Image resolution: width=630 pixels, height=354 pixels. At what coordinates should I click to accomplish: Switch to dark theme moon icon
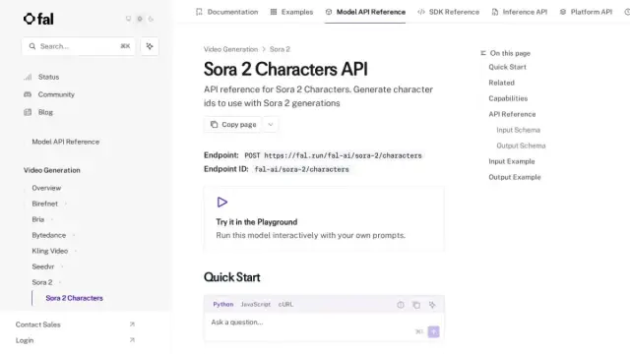coord(151,19)
